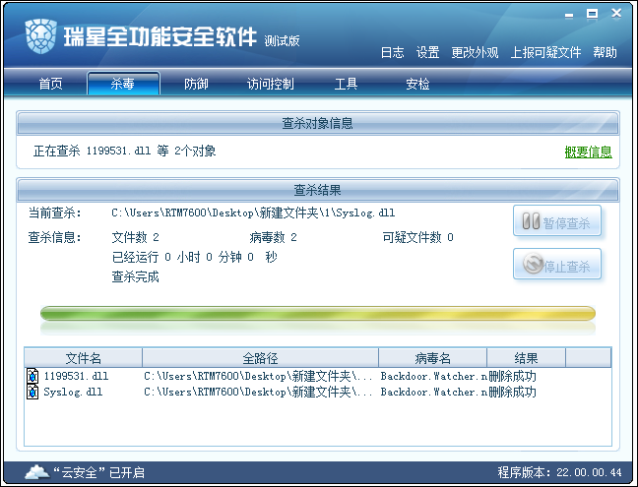Click the 测试版 label by the title
Screen dimensions: 638x487
pos(282,40)
